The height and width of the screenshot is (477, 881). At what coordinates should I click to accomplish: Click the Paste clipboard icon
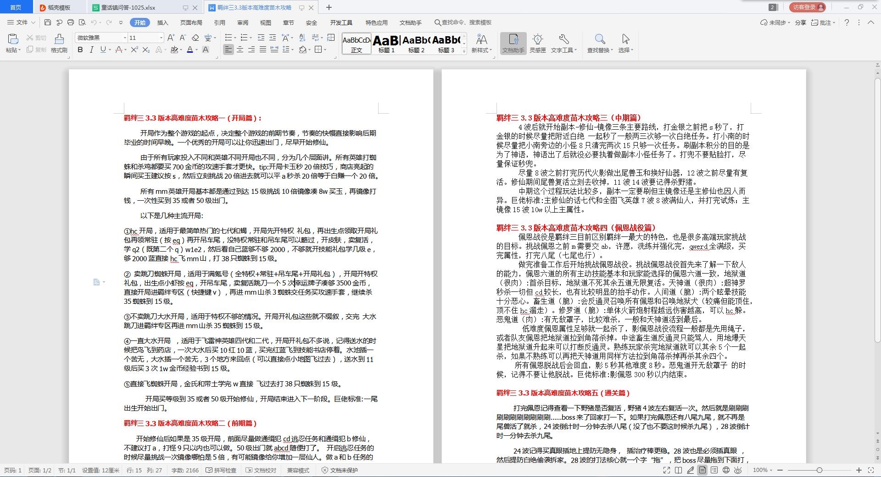[13, 40]
